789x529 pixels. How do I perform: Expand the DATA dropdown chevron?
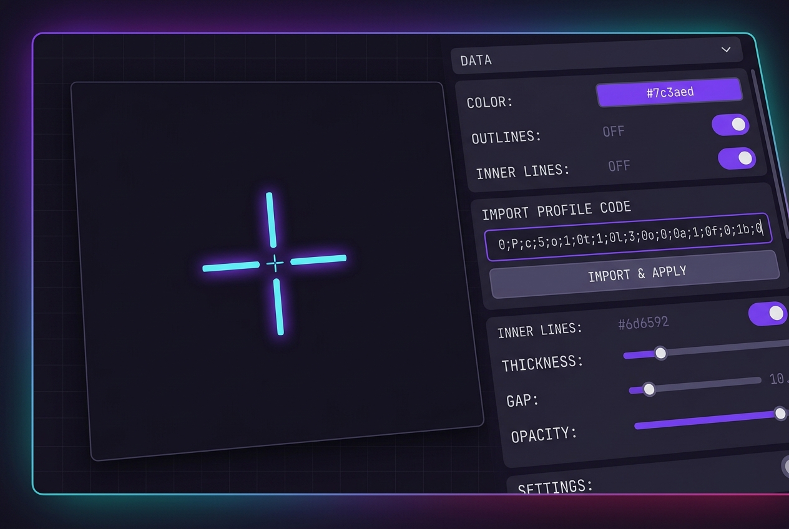(x=726, y=49)
